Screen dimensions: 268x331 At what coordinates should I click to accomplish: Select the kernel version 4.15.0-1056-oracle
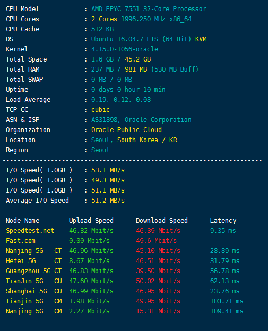[x=125, y=49]
